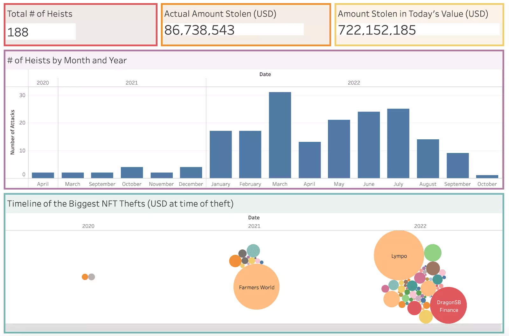The width and height of the screenshot is (509, 336).
Task: Click the May 2022 bar
Action: [x=339, y=149]
